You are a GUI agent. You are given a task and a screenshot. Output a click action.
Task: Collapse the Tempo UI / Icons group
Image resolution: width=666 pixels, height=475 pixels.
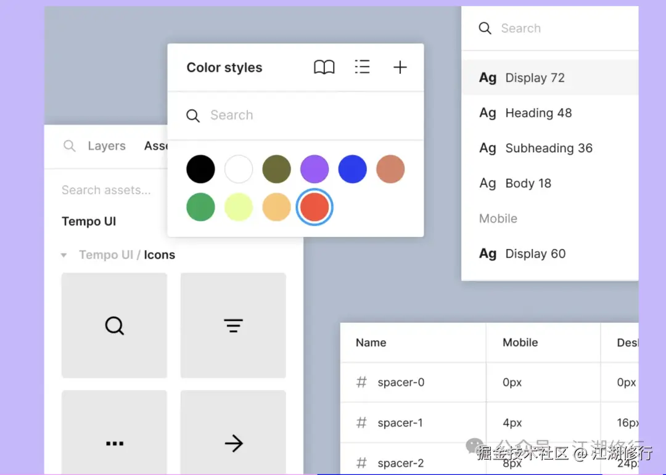coord(64,255)
